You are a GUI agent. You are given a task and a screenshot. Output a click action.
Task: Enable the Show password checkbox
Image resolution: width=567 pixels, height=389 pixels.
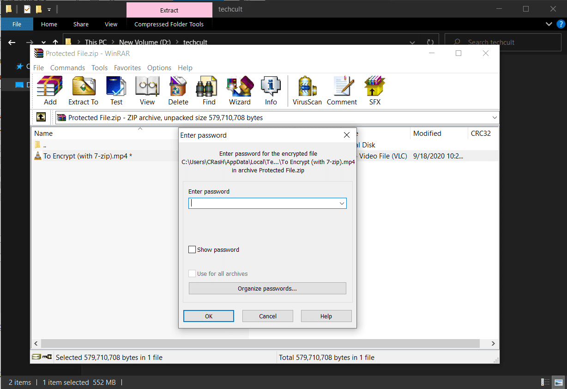tap(192, 249)
